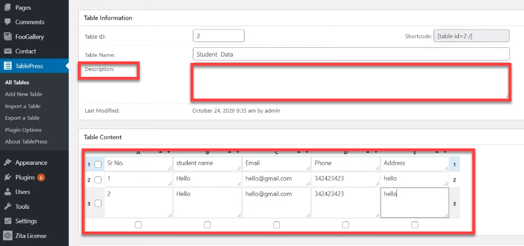Image resolution: width=524 pixels, height=246 pixels.
Task: Click row 2 phone cell 342423423
Action: (346, 179)
